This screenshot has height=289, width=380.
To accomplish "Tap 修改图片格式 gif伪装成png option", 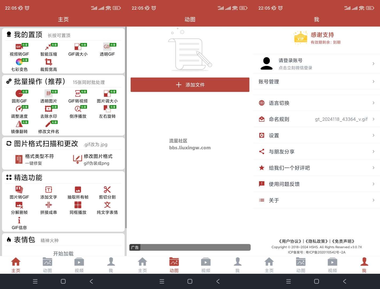I will pyautogui.click(x=93, y=159).
